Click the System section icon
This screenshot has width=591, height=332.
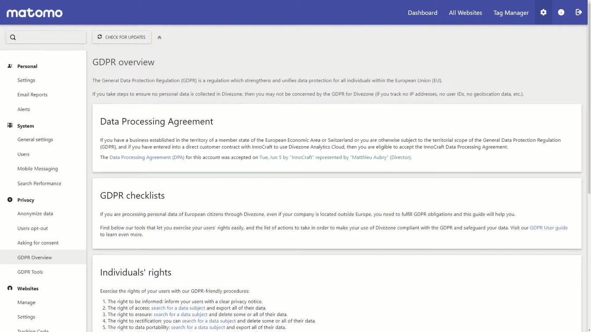point(9,125)
